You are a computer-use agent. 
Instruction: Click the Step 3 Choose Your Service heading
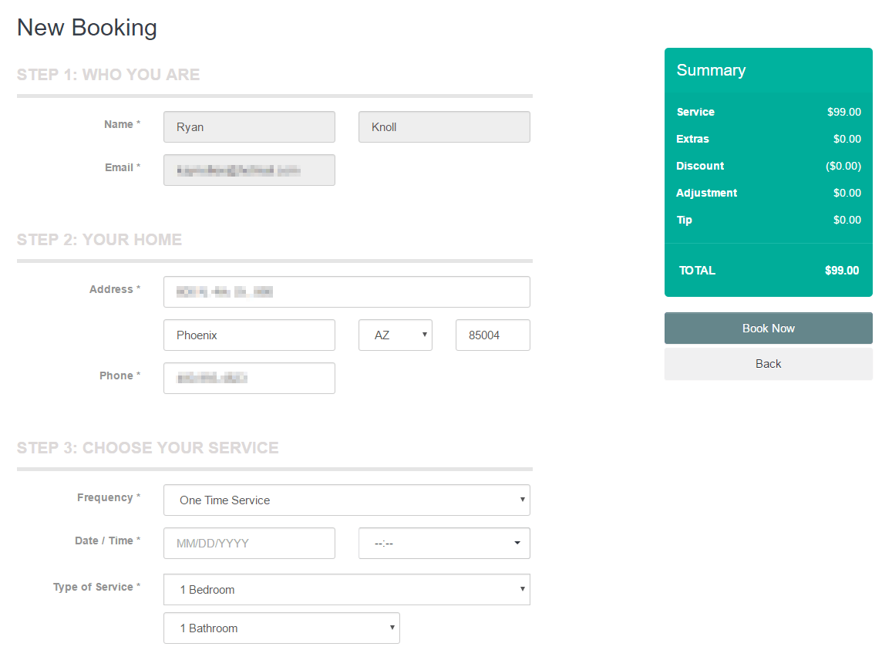pyautogui.click(x=148, y=448)
